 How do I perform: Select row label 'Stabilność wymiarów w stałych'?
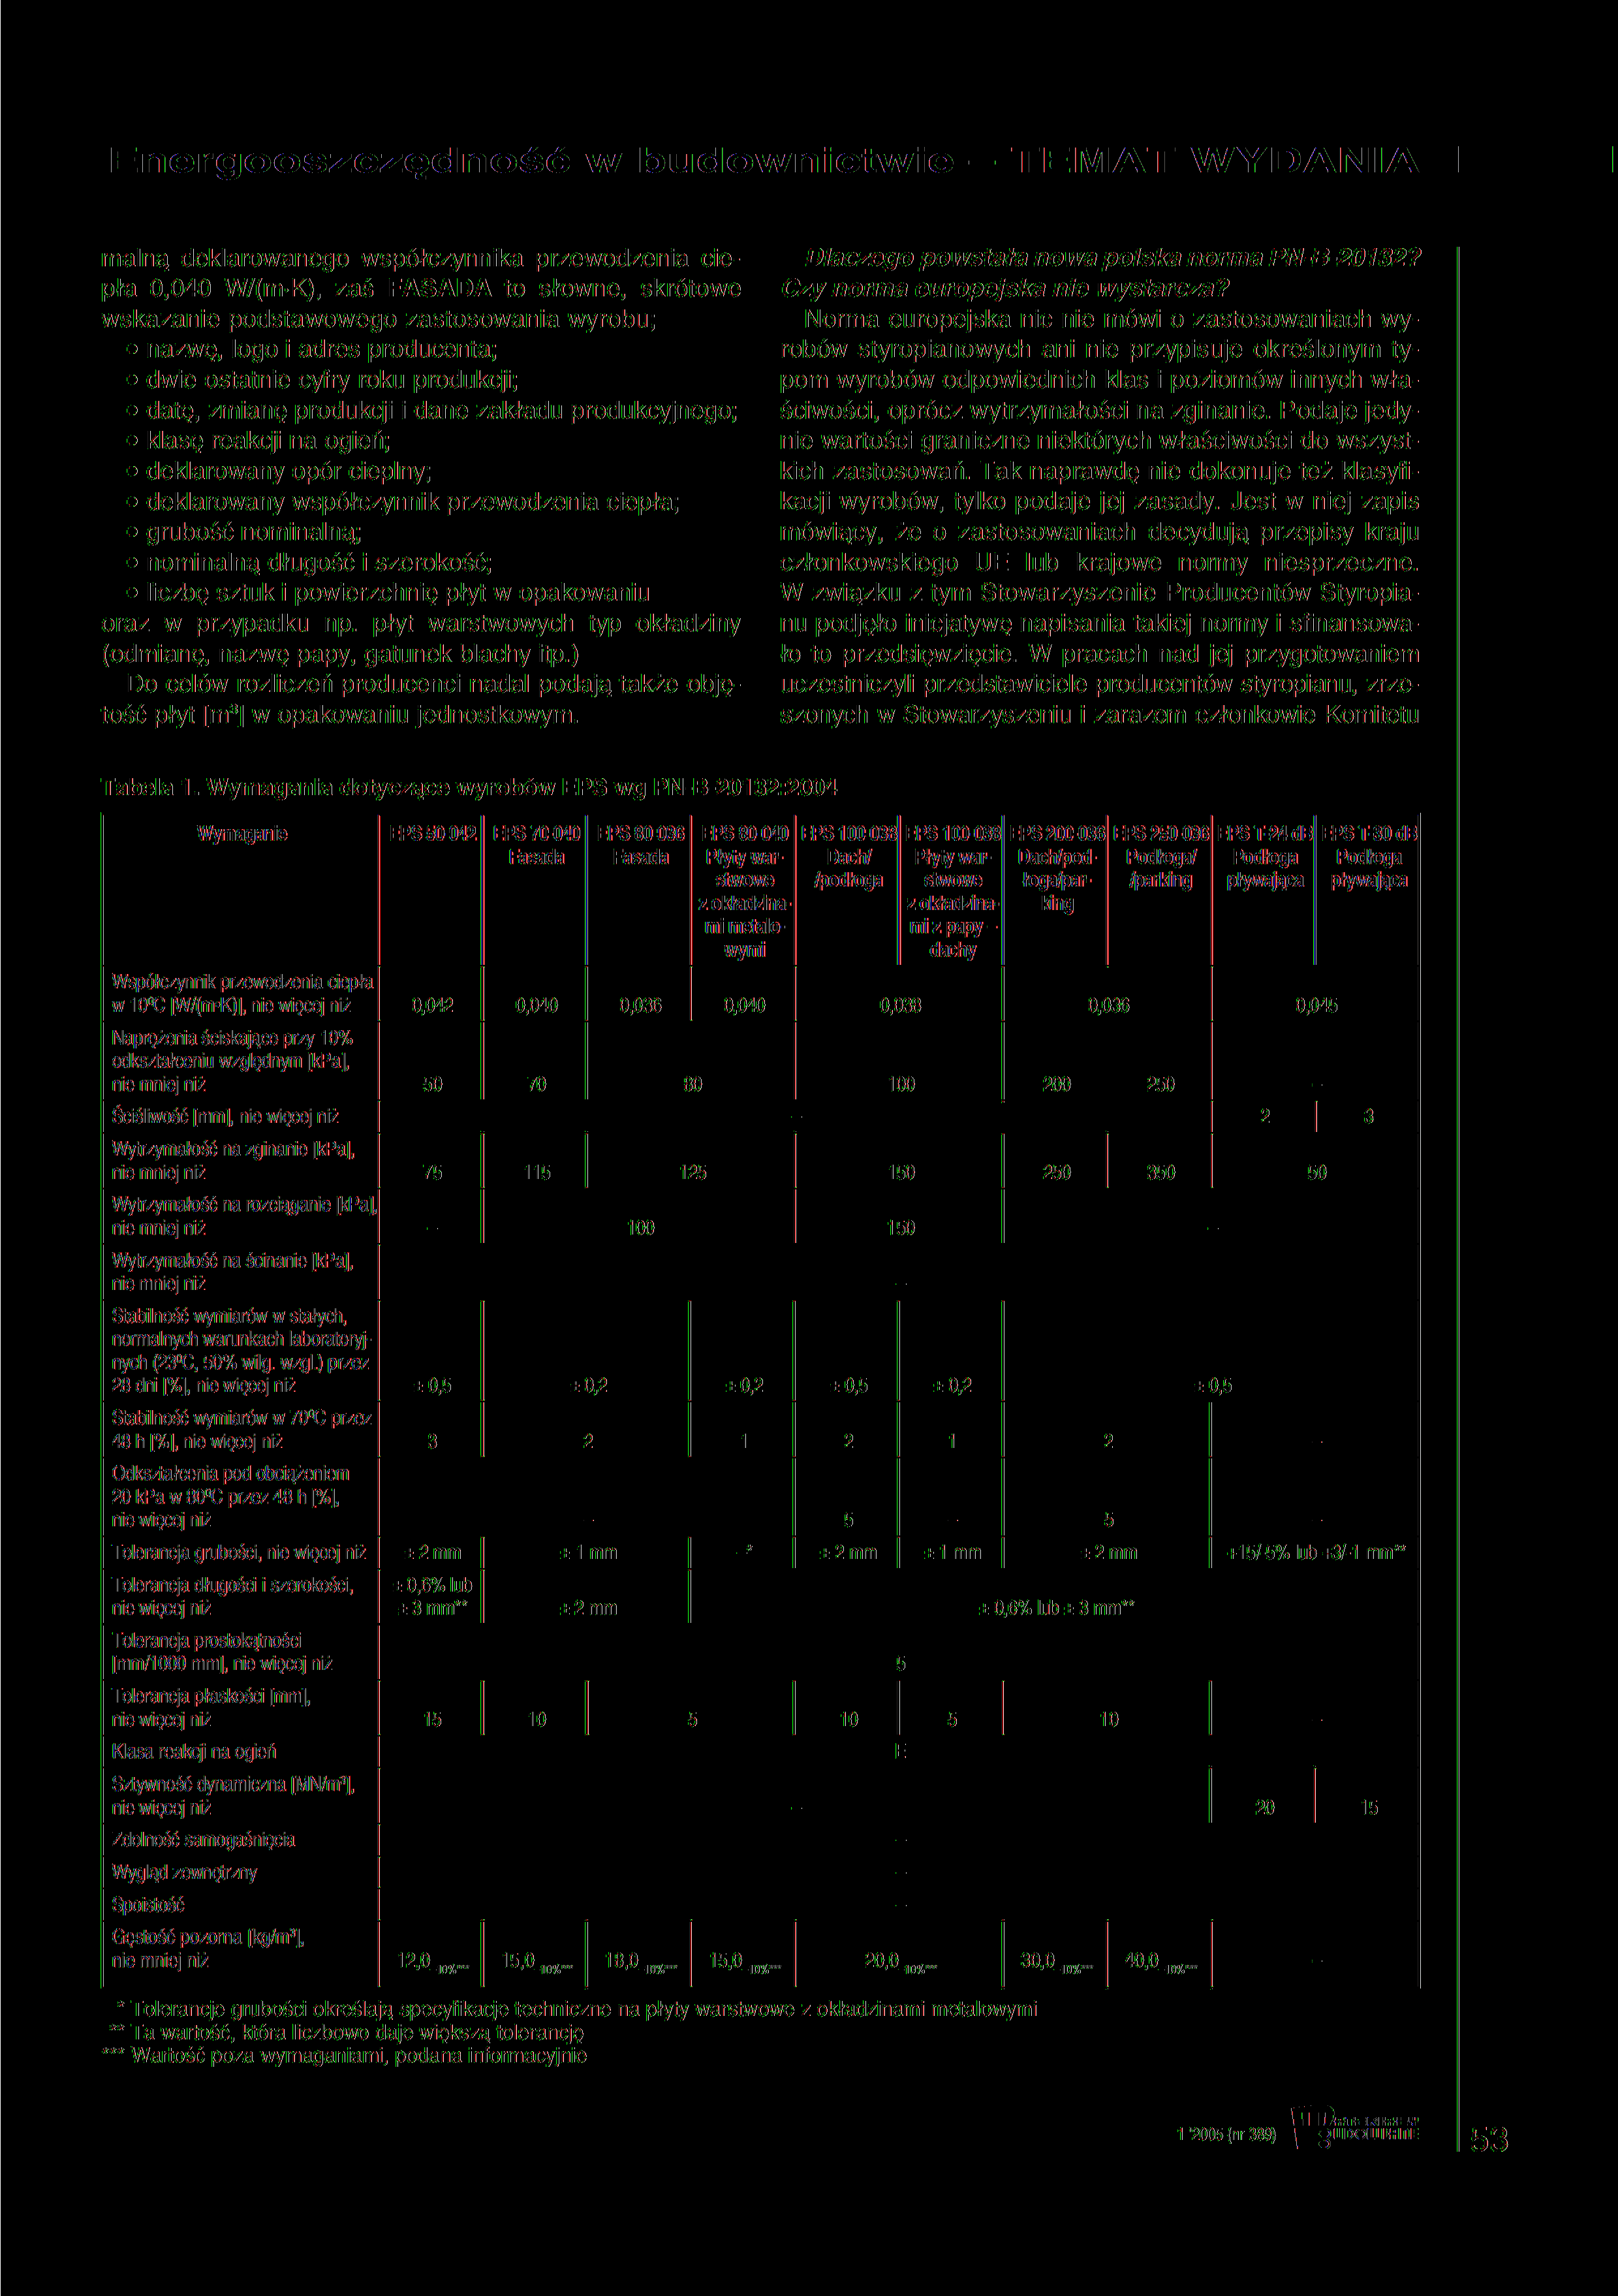[x=229, y=1317]
